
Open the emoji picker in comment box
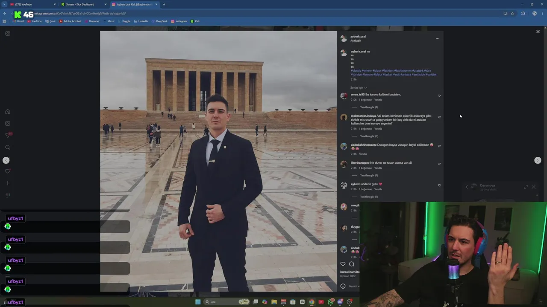click(x=343, y=286)
